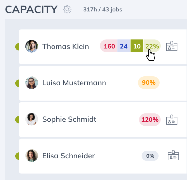Click the green 10 hours segment
This screenshot has width=187, height=180.
pyautogui.click(x=137, y=46)
